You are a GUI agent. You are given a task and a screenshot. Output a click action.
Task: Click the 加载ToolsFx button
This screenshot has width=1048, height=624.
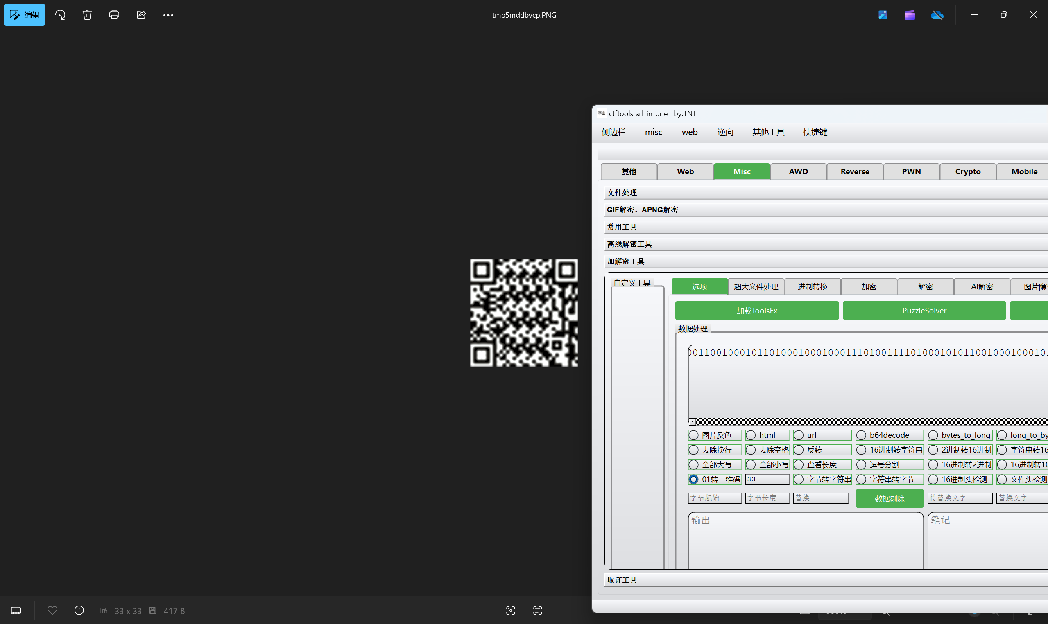tap(757, 311)
